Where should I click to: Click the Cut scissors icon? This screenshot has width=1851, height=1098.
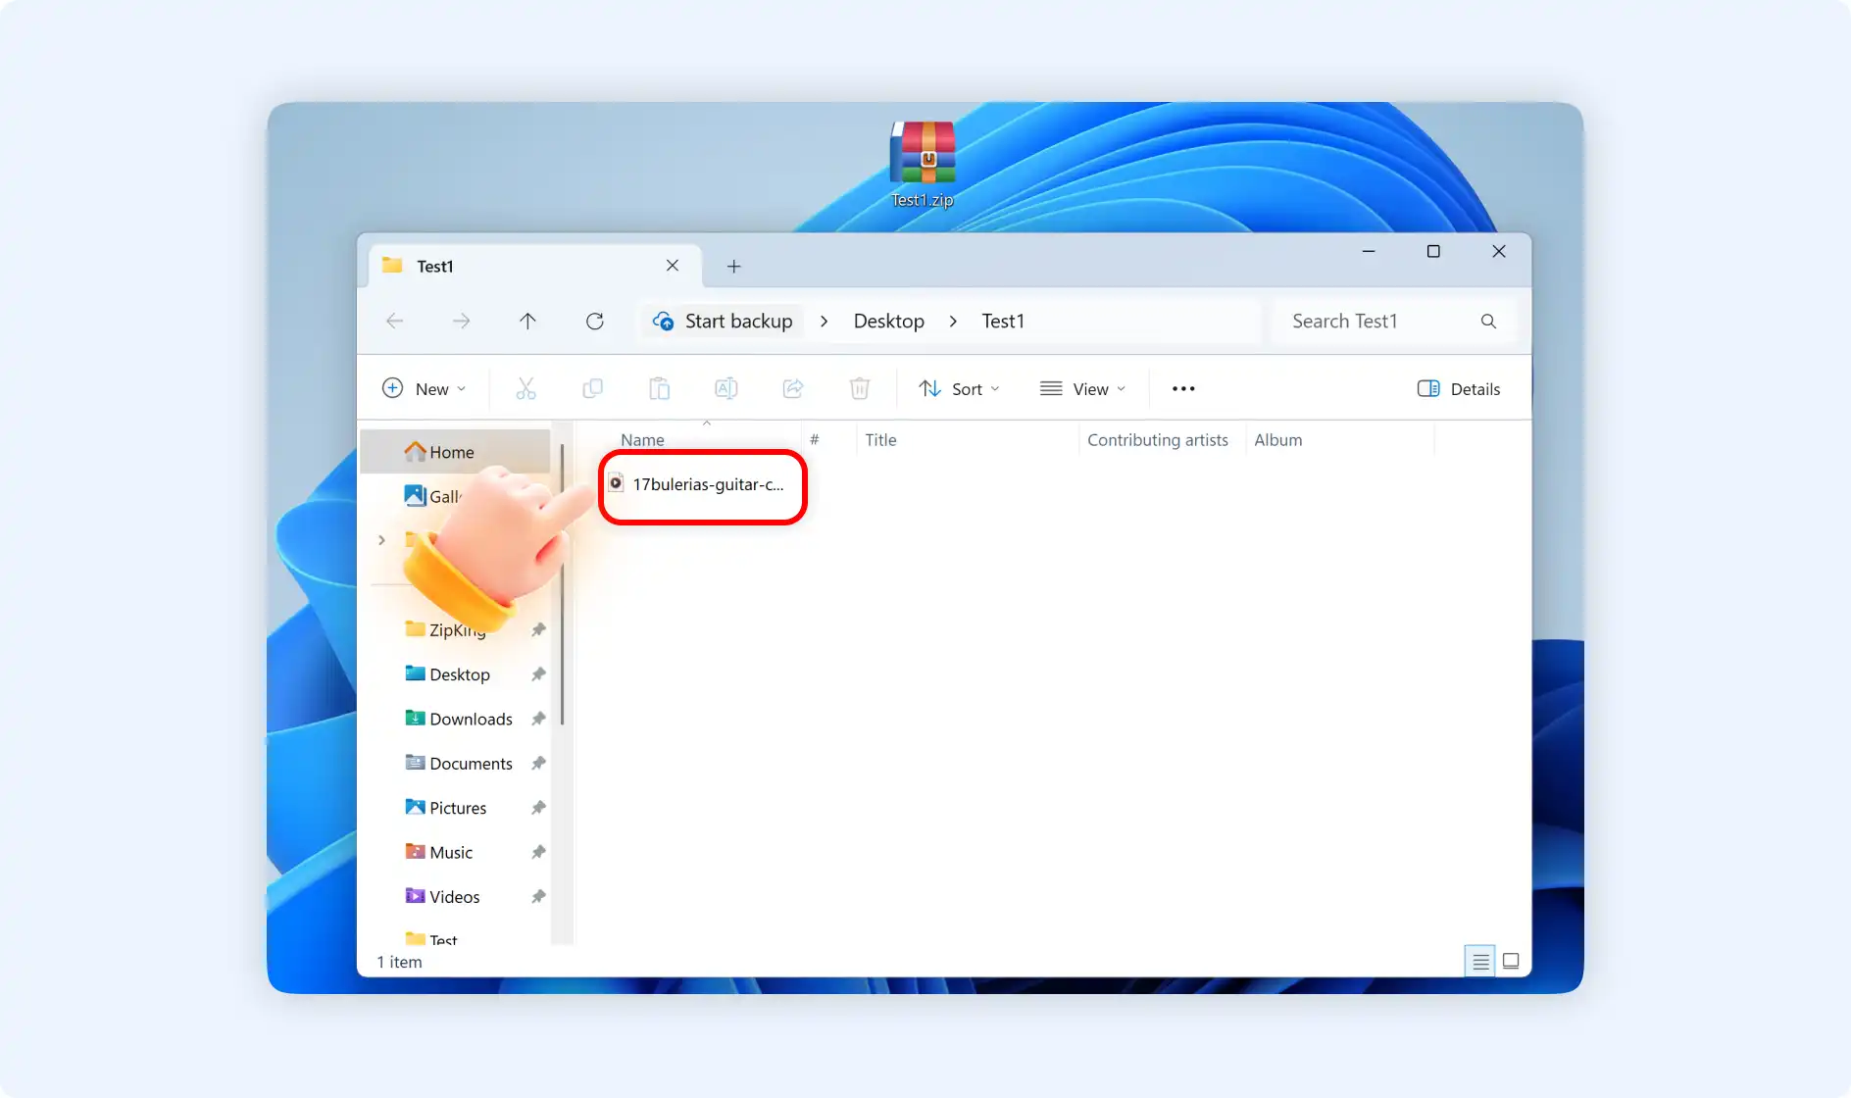[x=526, y=388]
